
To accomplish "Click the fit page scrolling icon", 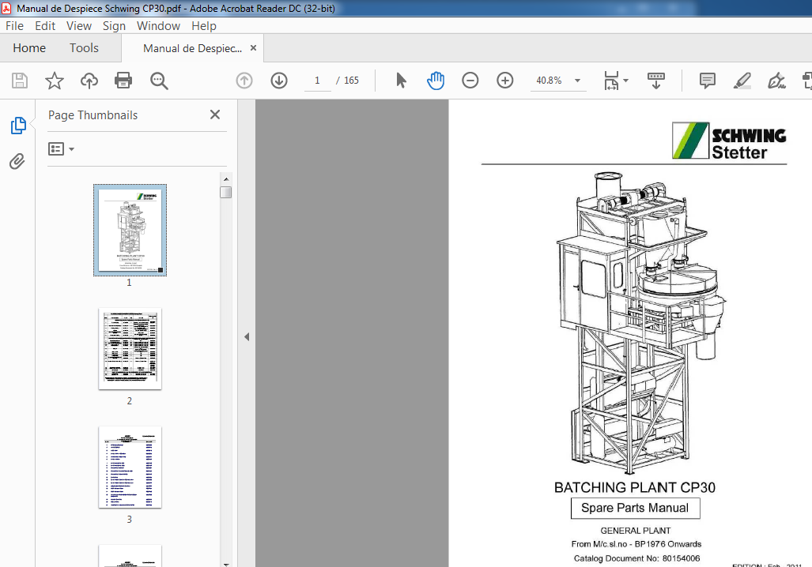I will (x=611, y=81).
